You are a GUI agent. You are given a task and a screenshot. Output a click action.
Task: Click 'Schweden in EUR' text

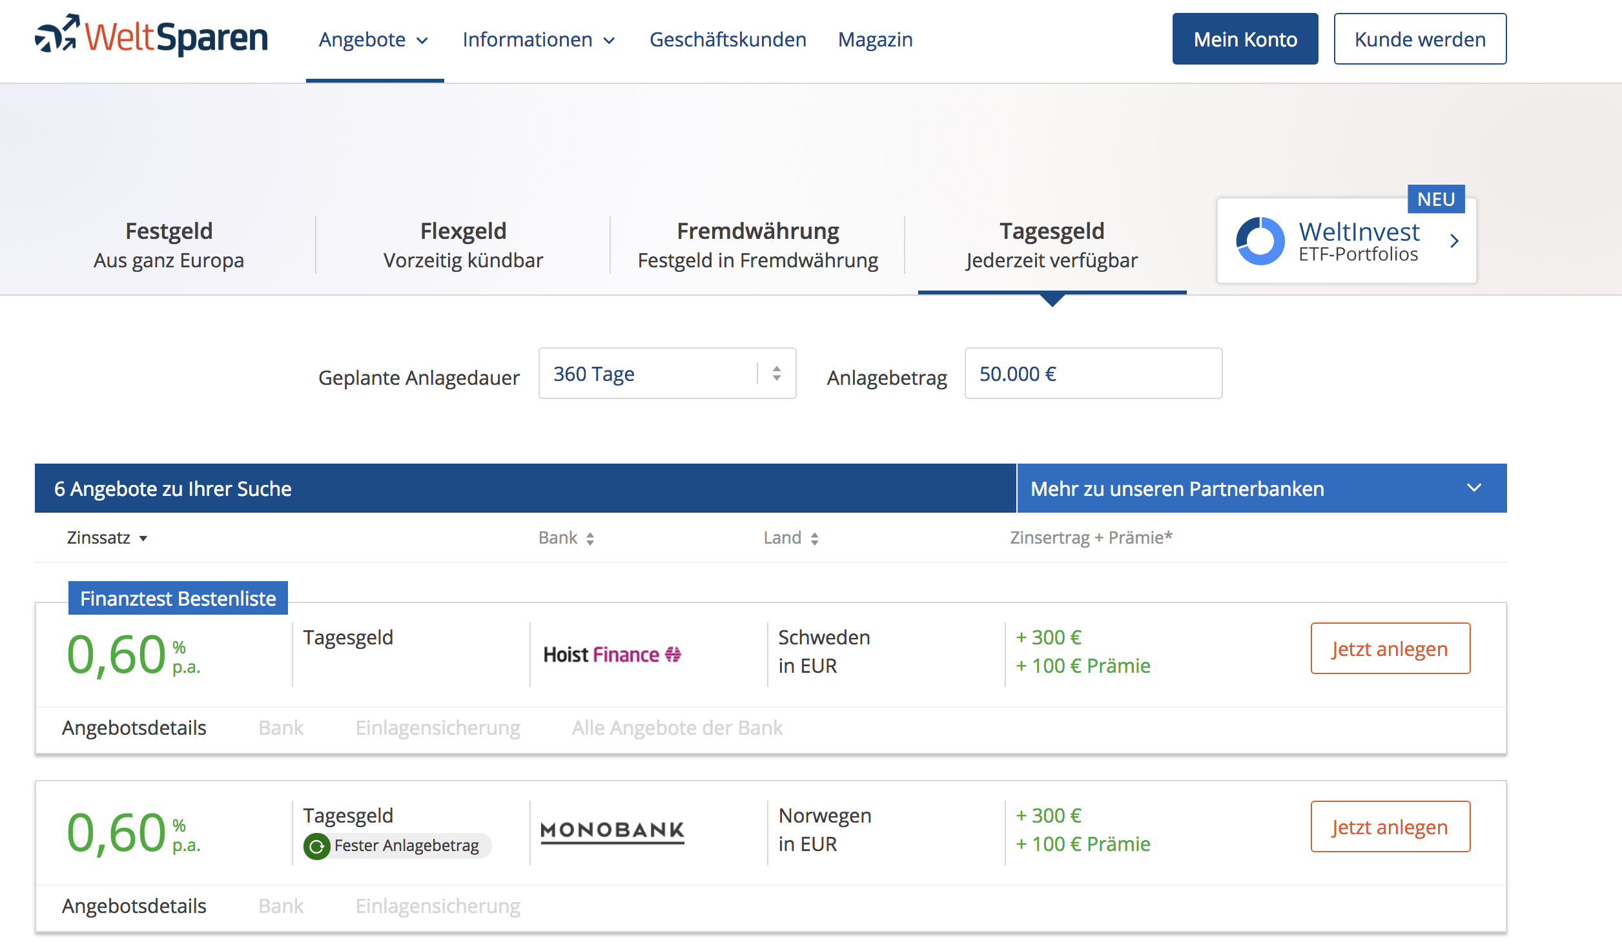[824, 652]
